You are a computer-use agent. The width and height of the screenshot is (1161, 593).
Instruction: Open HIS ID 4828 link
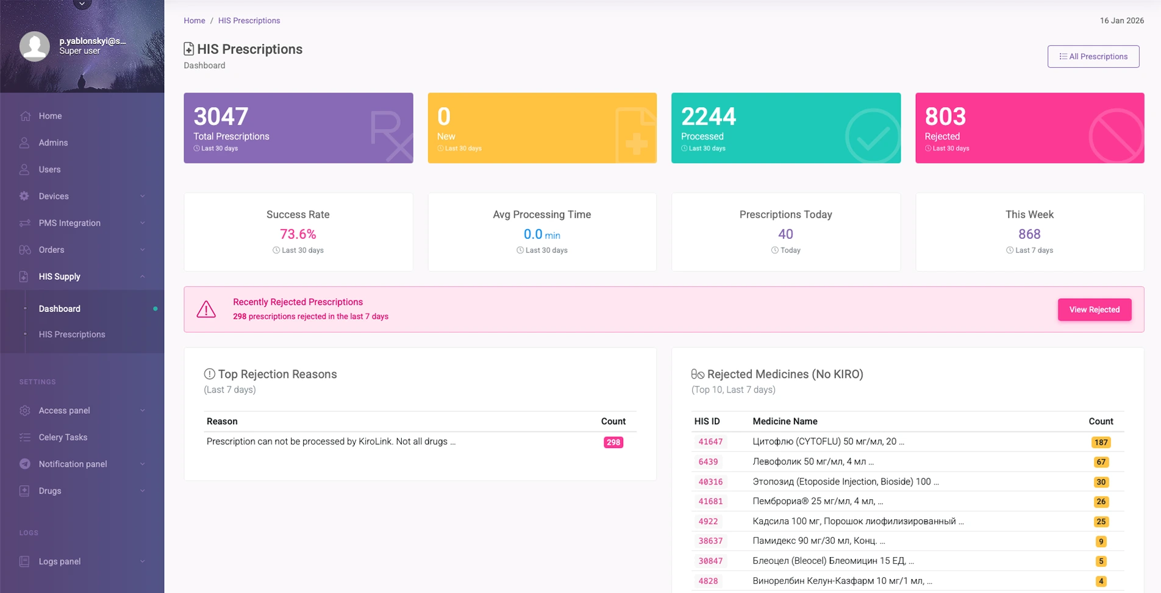coord(708,581)
